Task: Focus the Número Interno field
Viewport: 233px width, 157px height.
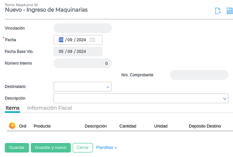Action: (x=83, y=64)
